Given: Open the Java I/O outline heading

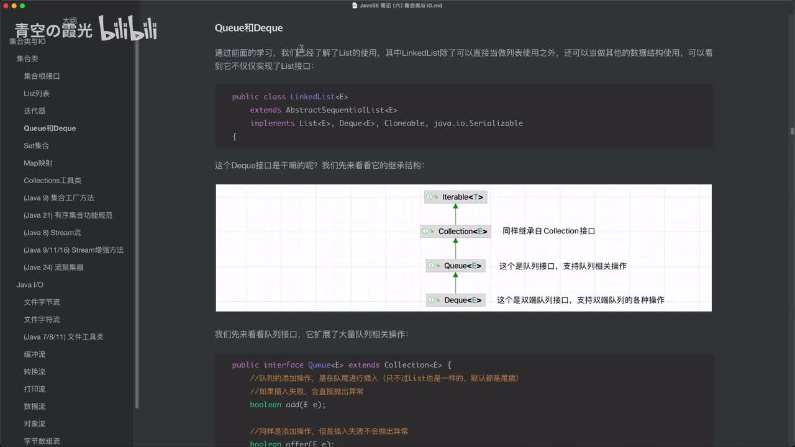Looking at the screenshot, I should coord(30,284).
